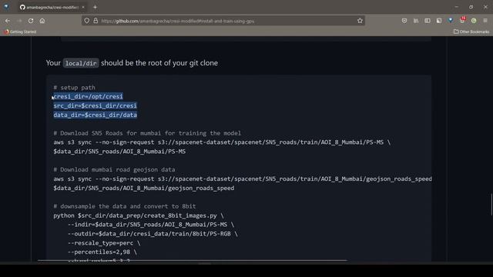
Task: Minimize the Firefox window
Action: coord(457,7)
